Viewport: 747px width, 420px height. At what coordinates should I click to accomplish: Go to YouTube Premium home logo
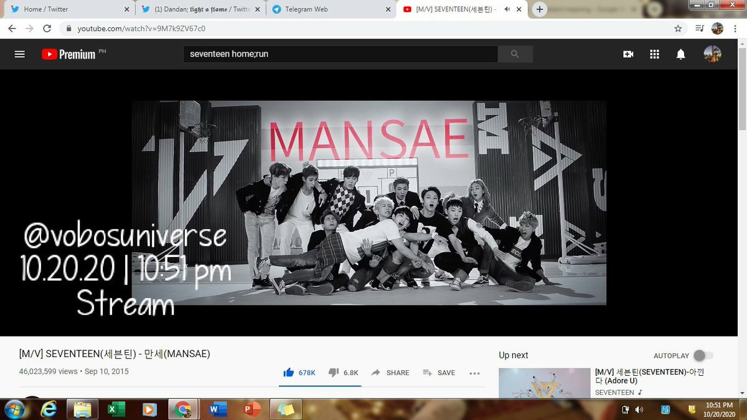69,54
